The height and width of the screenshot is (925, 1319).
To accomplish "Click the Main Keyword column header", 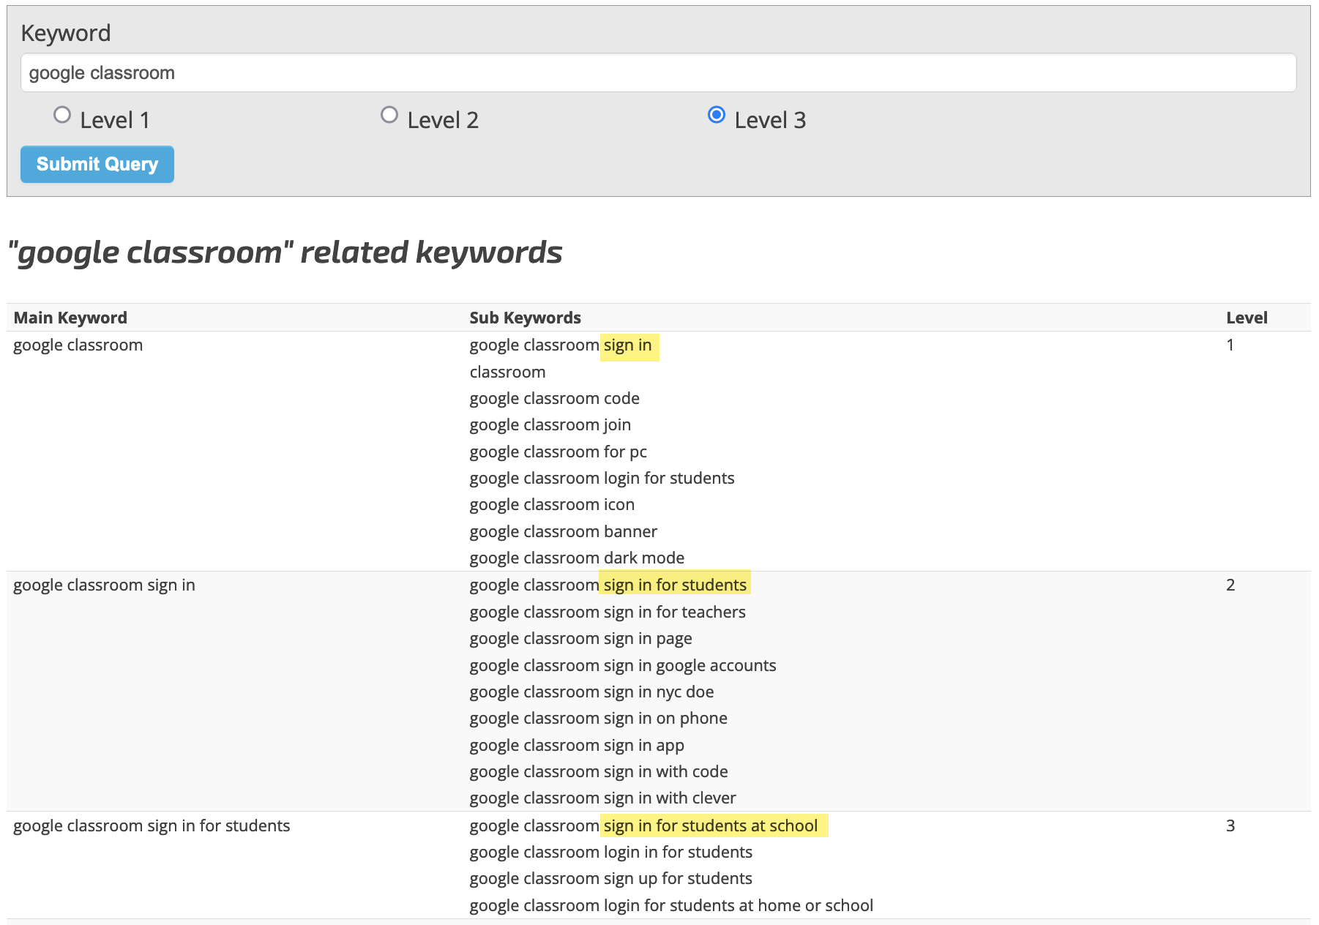I will (x=70, y=318).
